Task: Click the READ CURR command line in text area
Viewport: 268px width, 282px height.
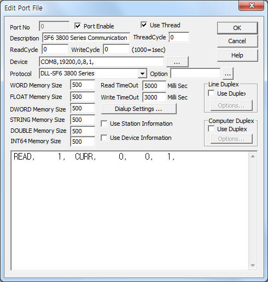Action: (x=94, y=156)
